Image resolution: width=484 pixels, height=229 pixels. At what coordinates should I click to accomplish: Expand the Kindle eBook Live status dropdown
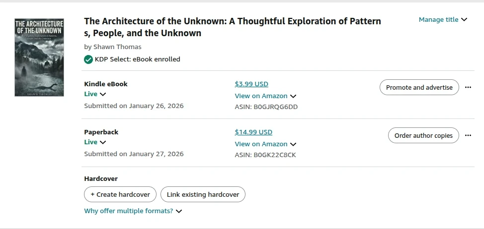95,94
